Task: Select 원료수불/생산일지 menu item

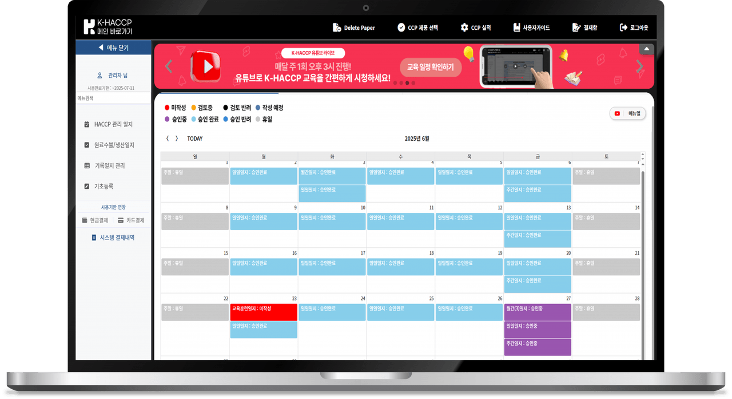Action: click(x=113, y=145)
